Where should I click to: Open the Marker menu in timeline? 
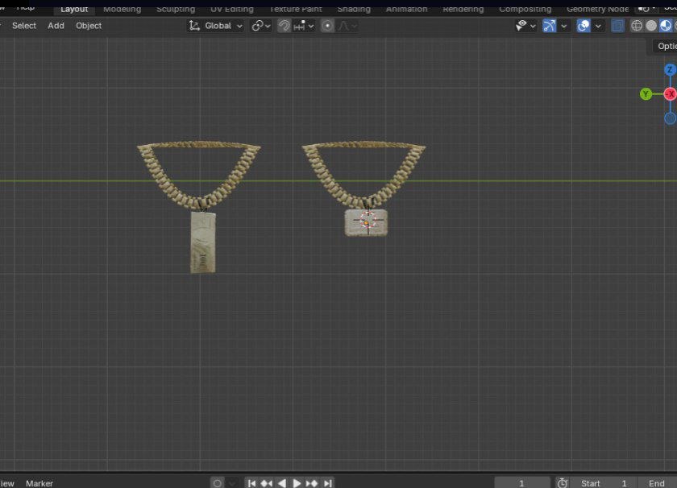click(x=39, y=483)
